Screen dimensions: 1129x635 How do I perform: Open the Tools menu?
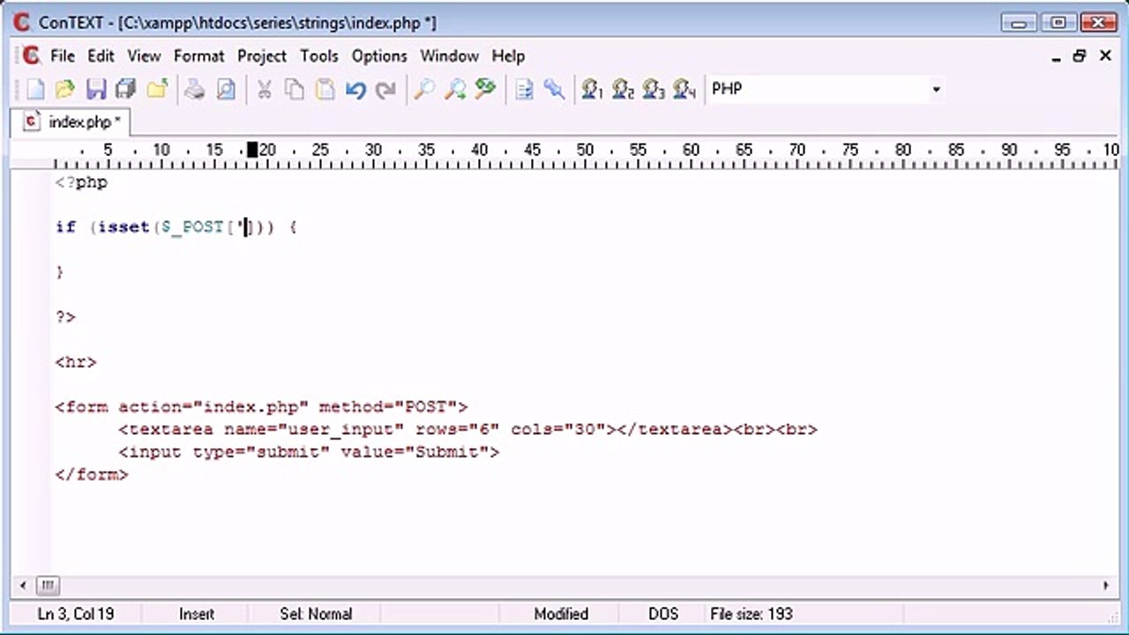pyautogui.click(x=319, y=56)
